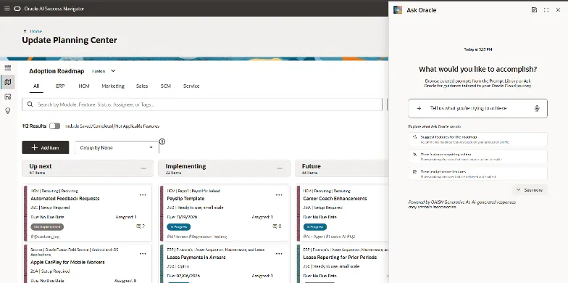The height and width of the screenshot is (283, 568).
Task: Open options for Lease Payments in Arrears card
Action: [x=279, y=254]
